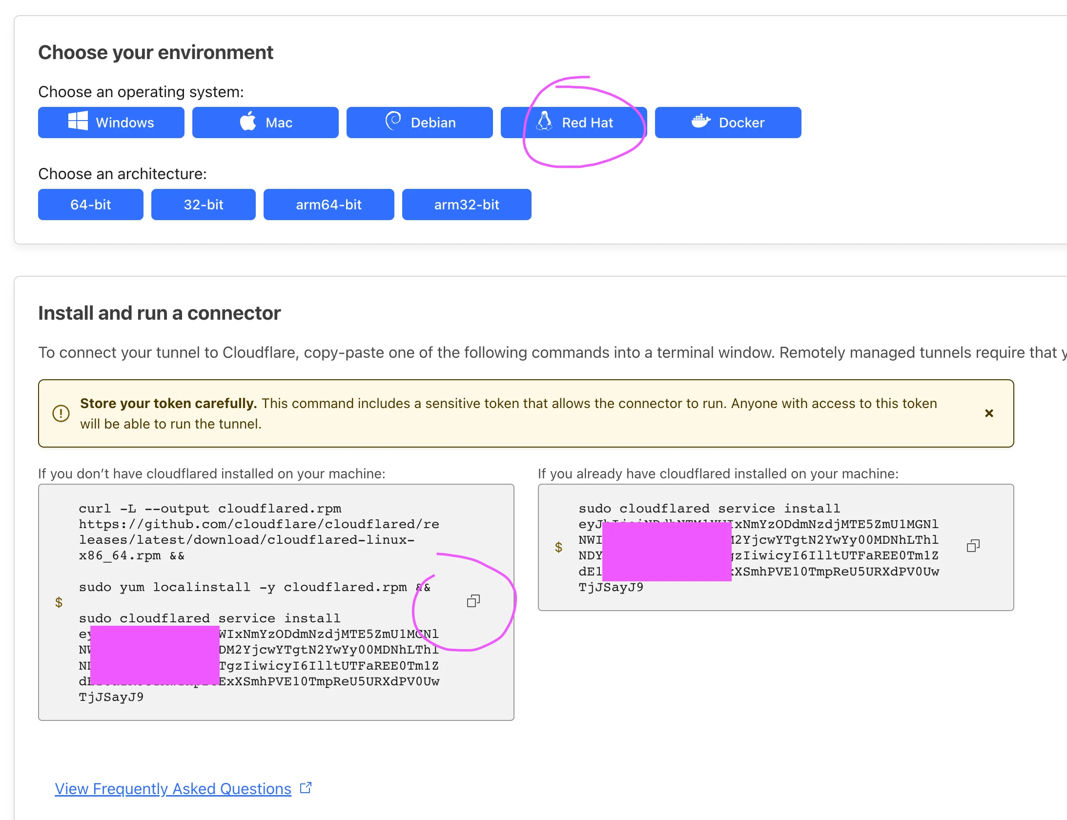1067x820 pixels.
Task: Select the Windows operating system button
Action: [111, 123]
